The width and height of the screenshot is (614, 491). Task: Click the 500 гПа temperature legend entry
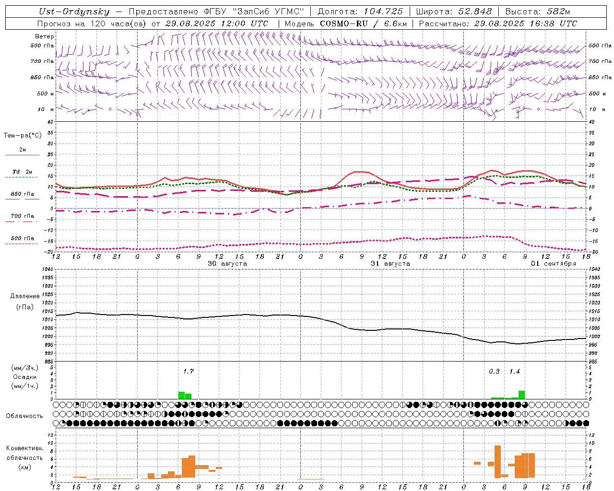(x=23, y=238)
